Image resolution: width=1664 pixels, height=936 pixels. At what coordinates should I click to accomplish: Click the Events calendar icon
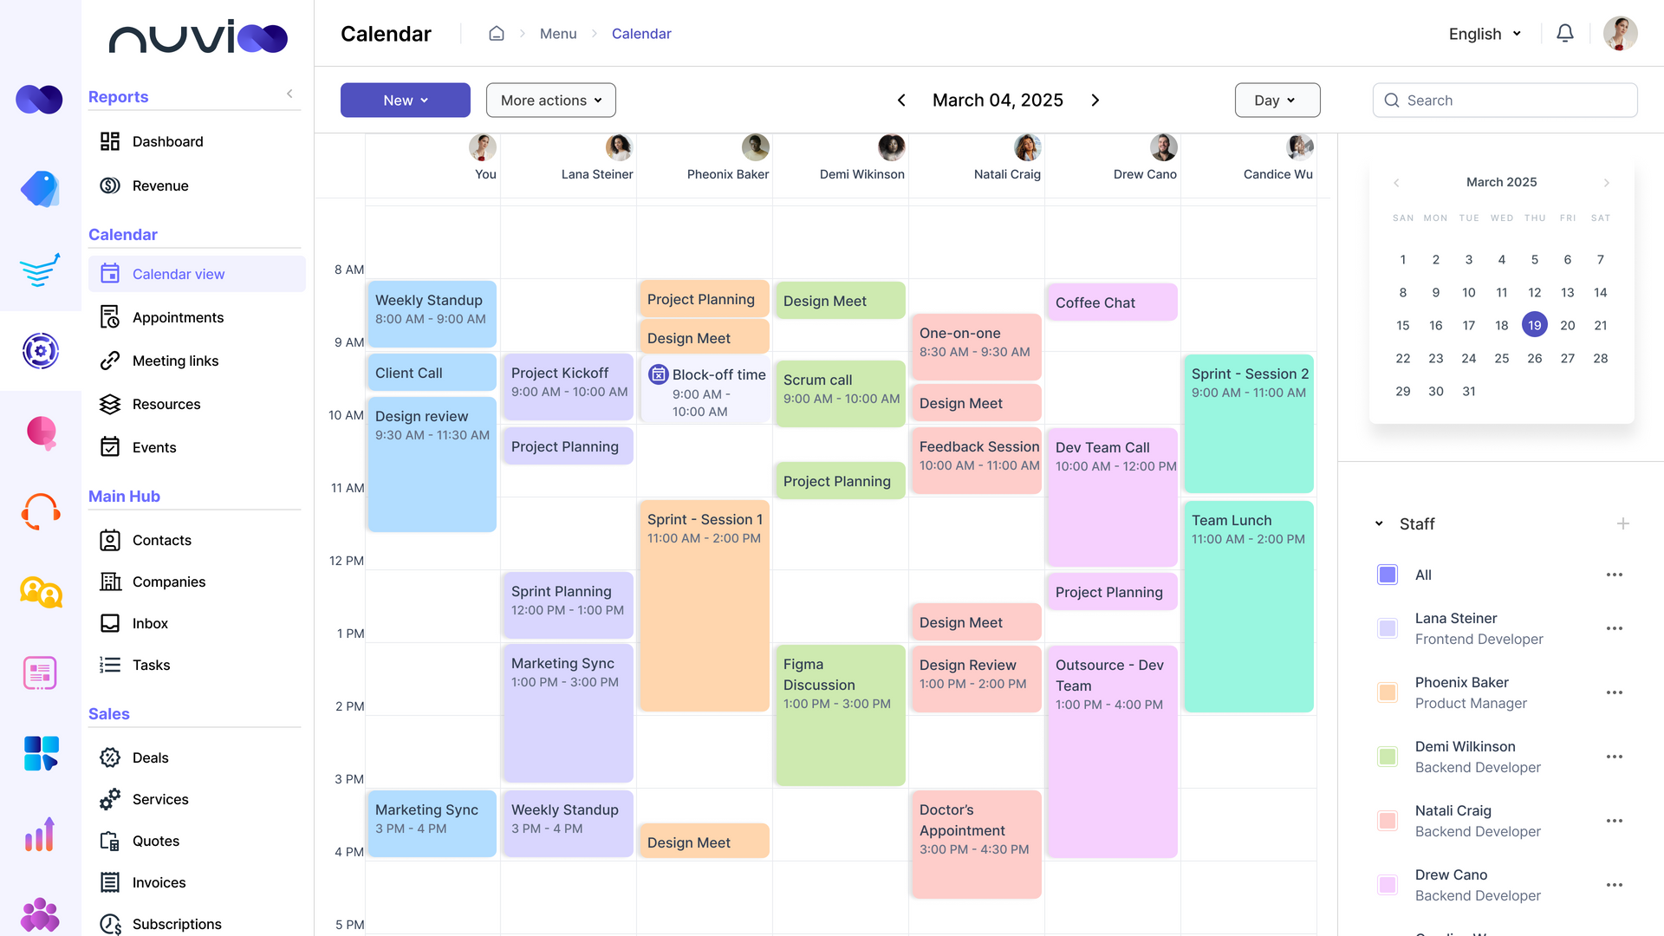click(110, 446)
